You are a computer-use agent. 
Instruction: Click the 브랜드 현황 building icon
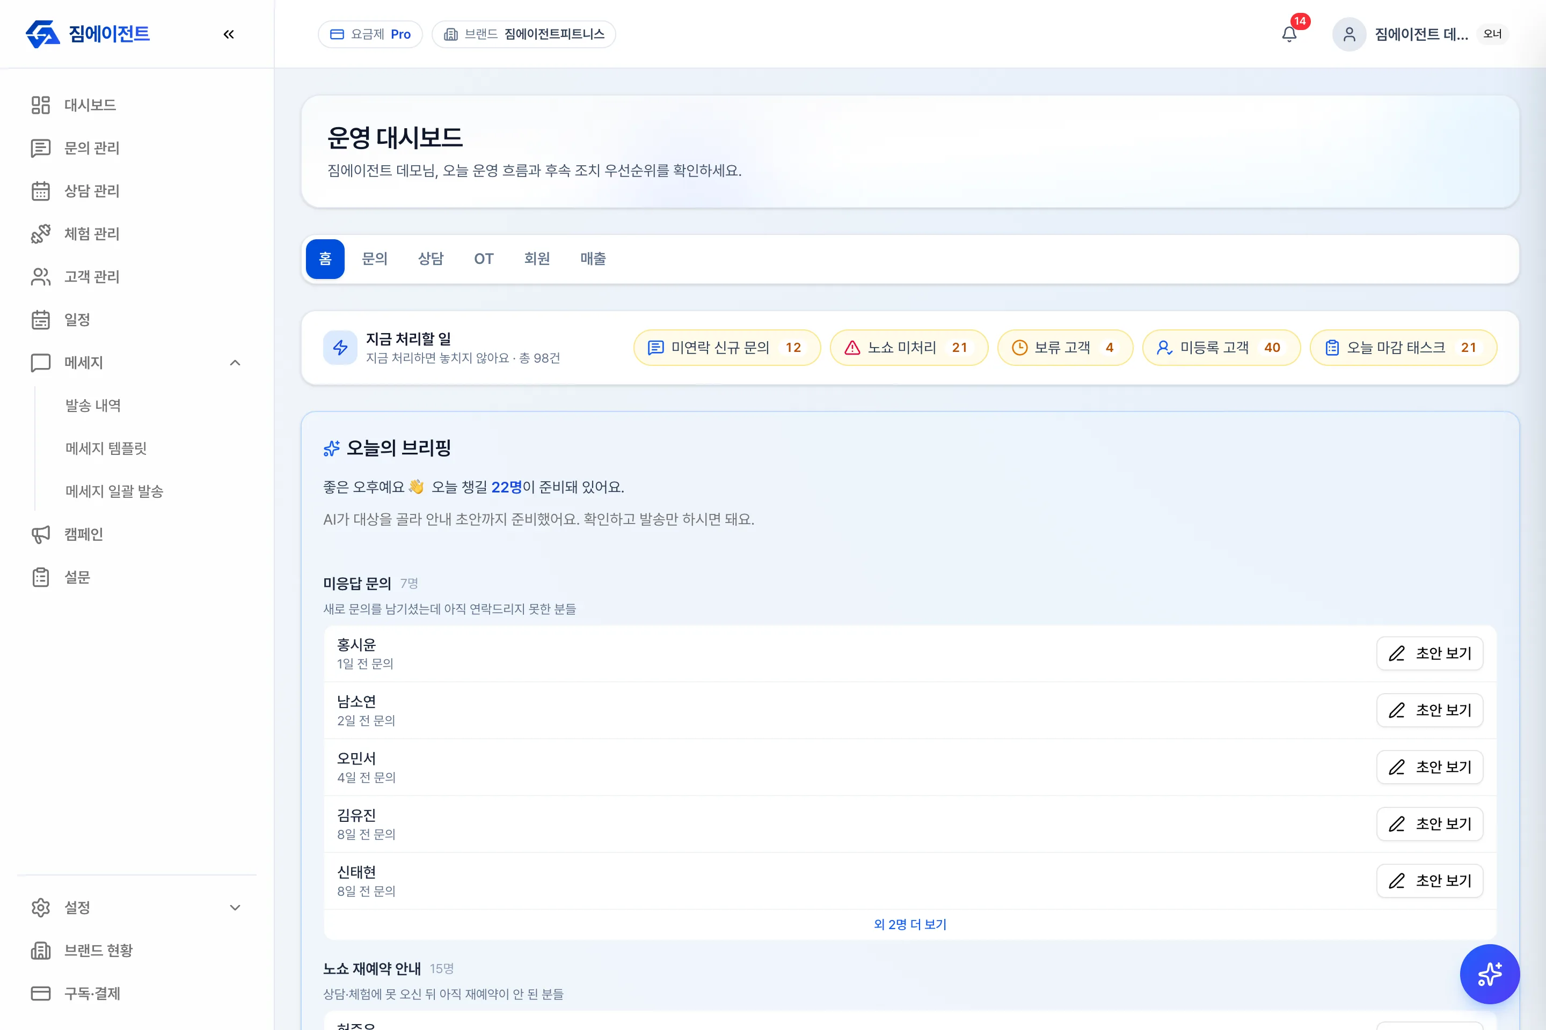point(41,951)
